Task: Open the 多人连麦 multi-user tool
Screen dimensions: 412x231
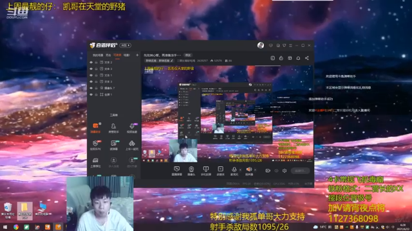Action: tap(113, 162)
